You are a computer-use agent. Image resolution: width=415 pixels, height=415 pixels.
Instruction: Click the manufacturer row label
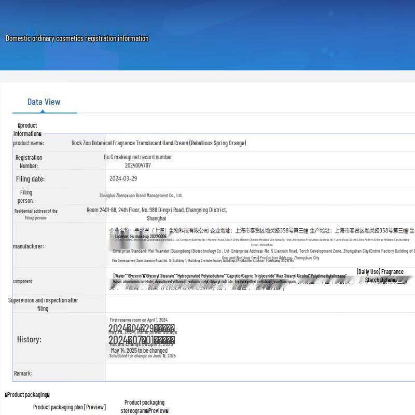tap(28, 246)
